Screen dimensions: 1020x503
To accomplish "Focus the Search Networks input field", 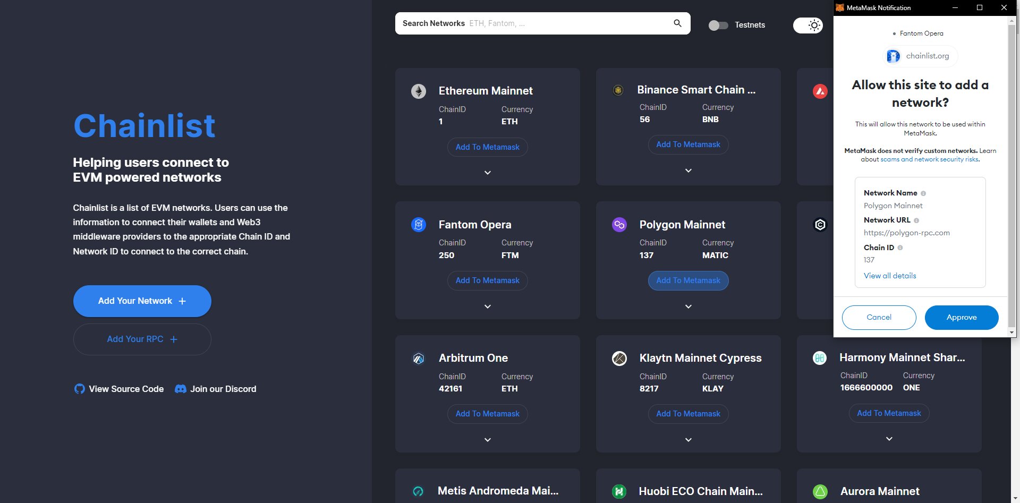I will pyautogui.click(x=543, y=23).
